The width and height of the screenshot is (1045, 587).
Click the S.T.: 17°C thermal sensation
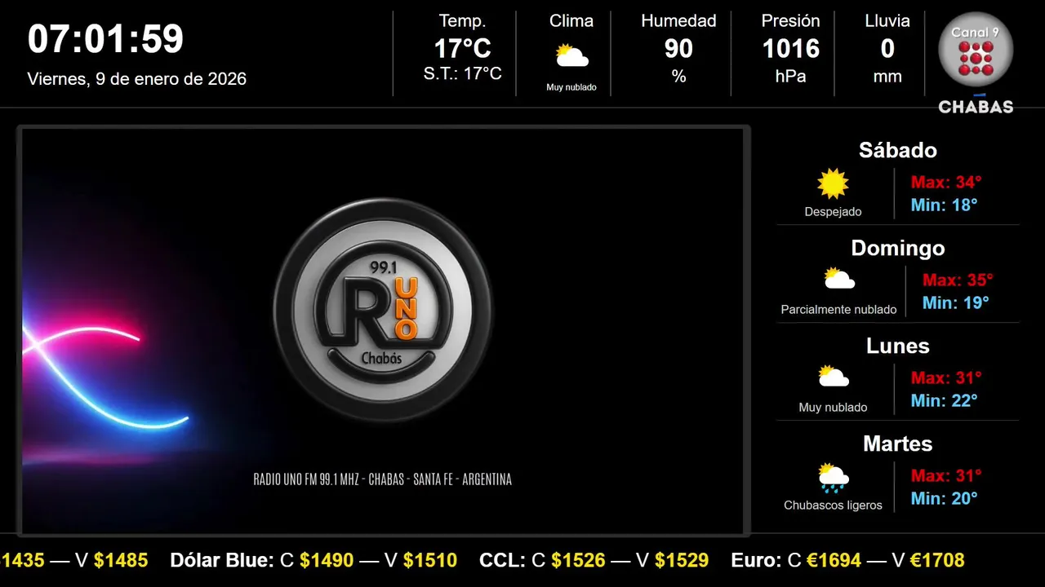pos(462,73)
